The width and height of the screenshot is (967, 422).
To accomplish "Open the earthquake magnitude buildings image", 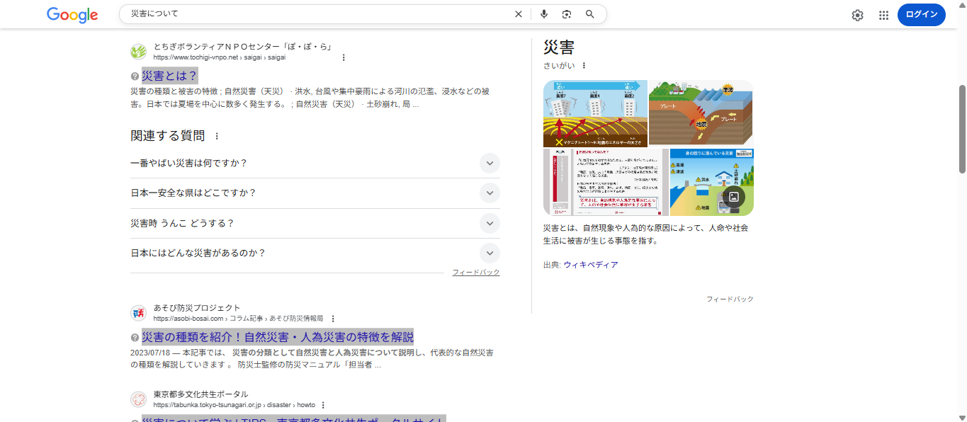I will pyautogui.click(x=595, y=113).
